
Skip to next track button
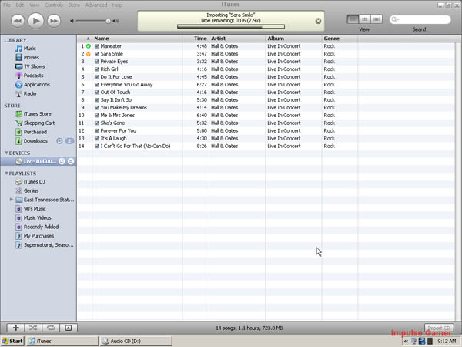pos(54,21)
